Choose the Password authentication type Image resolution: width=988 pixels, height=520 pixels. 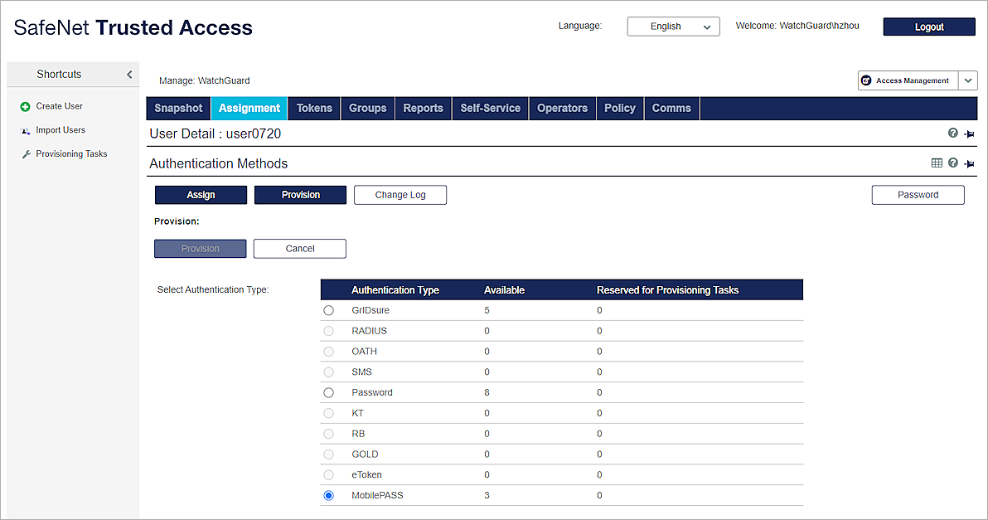pyautogui.click(x=328, y=392)
